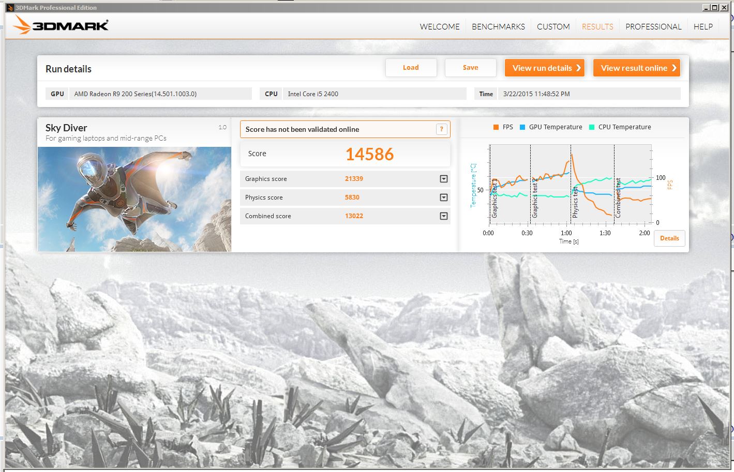Click the Graphics score value 21339
This screenshot has width=734, height=472.
(354, 179)
